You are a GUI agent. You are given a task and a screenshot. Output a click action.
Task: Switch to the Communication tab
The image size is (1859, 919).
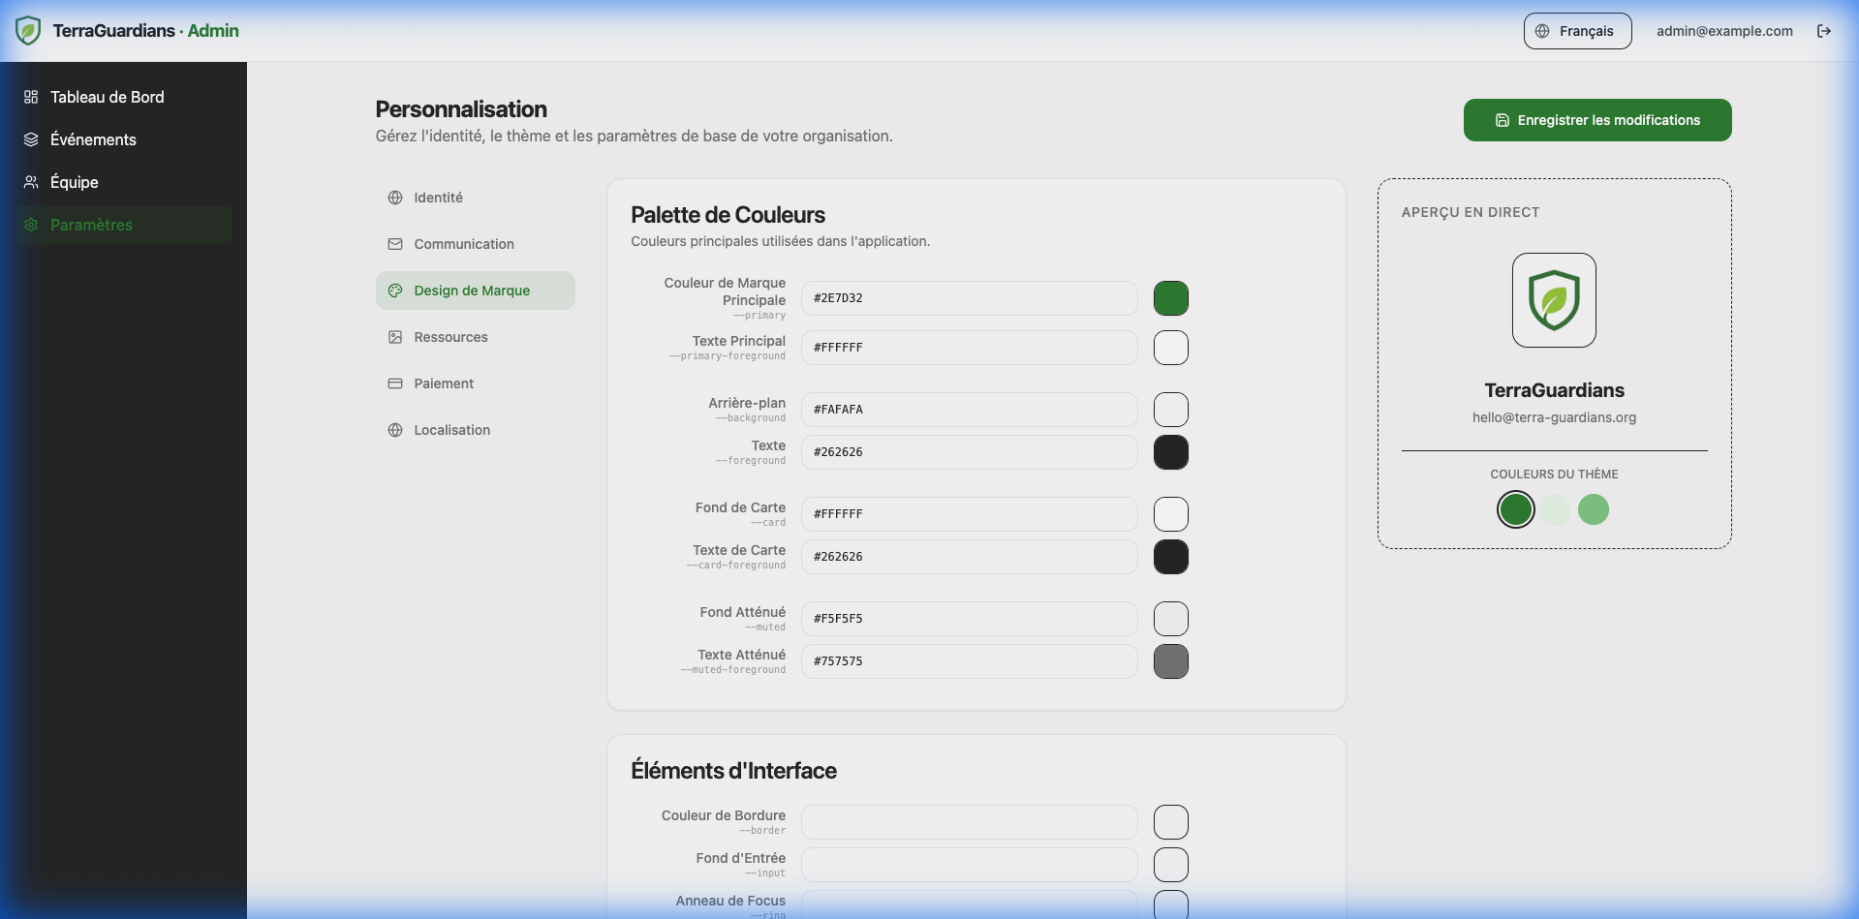463,244
